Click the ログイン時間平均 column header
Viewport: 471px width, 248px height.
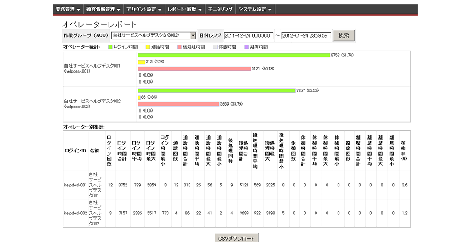pyautogui.click(x=137, y=151)
